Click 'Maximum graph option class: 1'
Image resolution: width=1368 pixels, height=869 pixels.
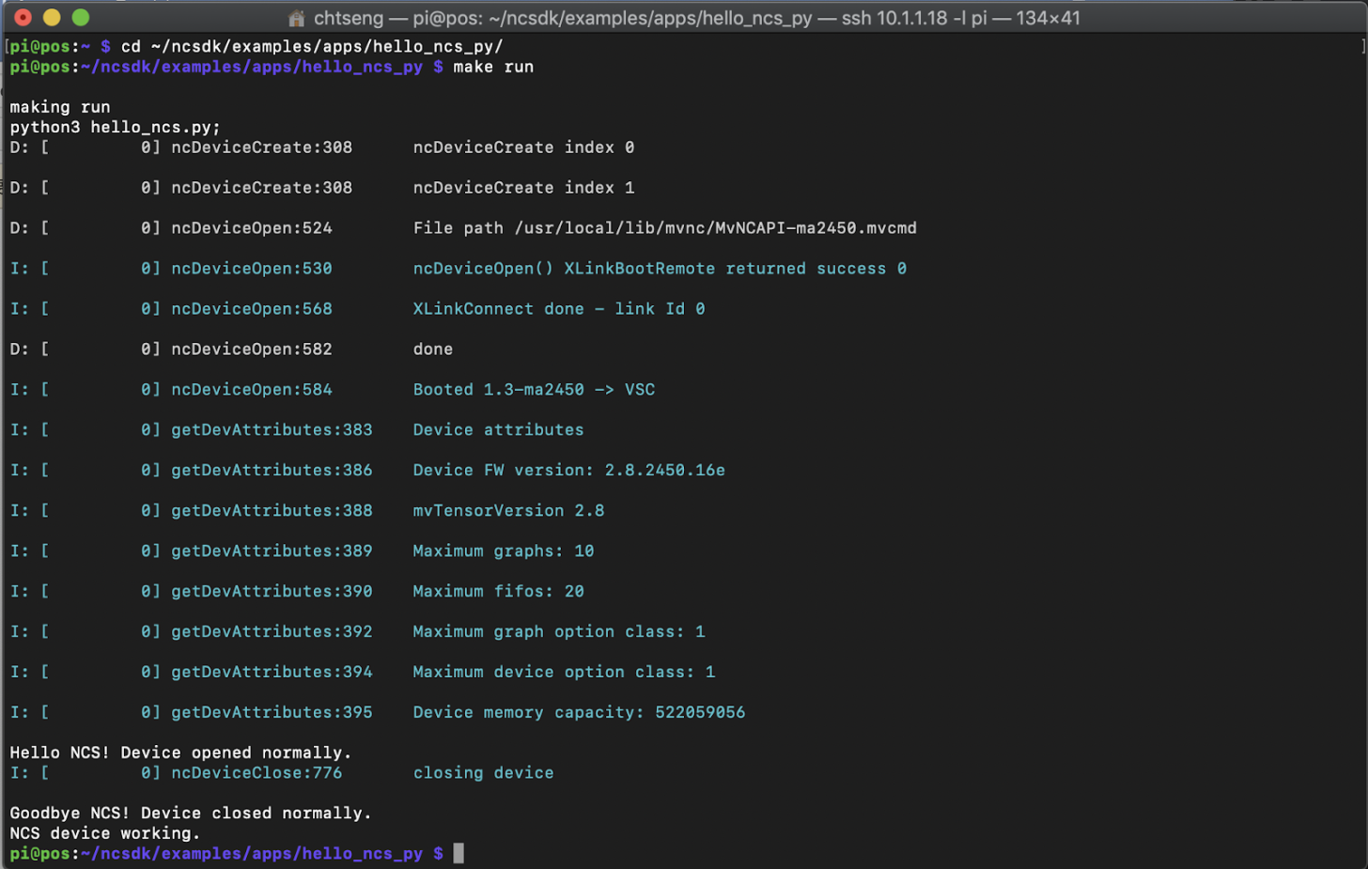tap(559, 632)
